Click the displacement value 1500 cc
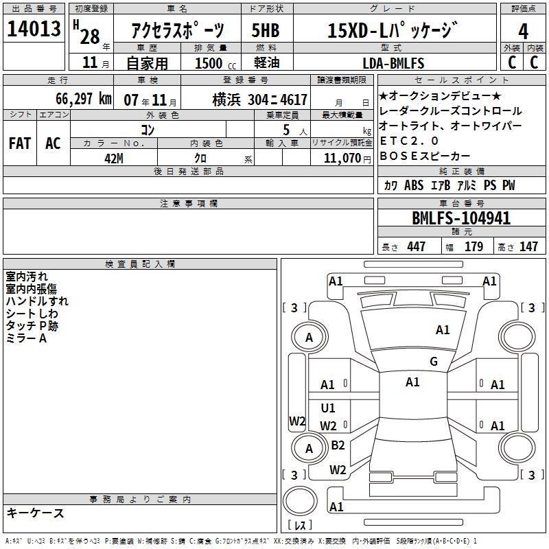549x549 pixels. coord(215,63)
